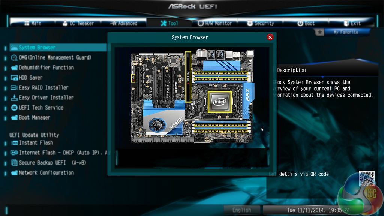Image resolution: width=384 pixels, height=216 pixels.
Task: Open Boot Manager
Action: (30, 118)
